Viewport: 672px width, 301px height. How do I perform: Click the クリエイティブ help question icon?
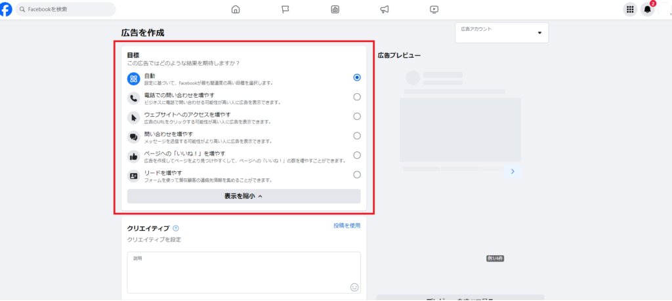(x=176, y=228)
